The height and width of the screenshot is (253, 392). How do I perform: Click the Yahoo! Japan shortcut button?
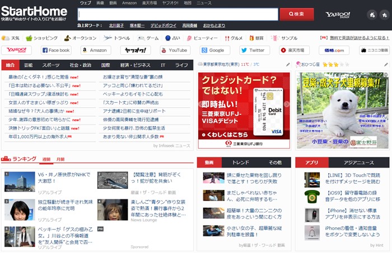(x=16, y=50)
